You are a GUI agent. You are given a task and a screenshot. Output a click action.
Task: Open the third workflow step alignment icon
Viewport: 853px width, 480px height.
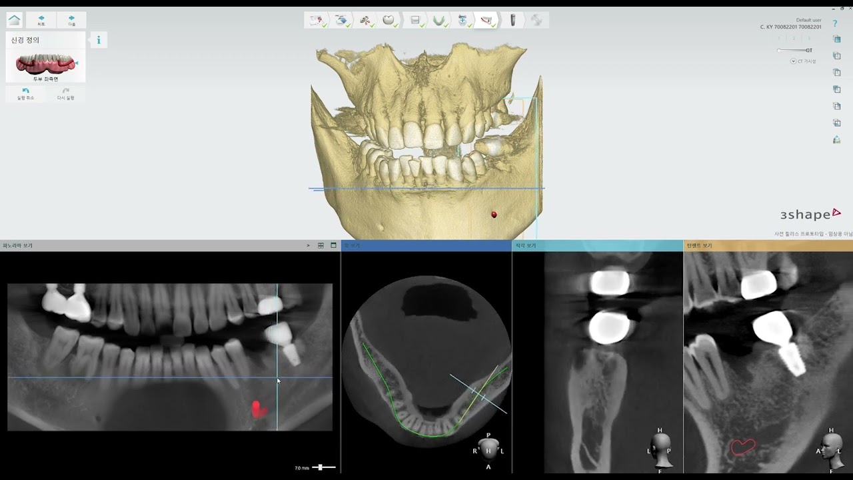[x=365, y=20]
